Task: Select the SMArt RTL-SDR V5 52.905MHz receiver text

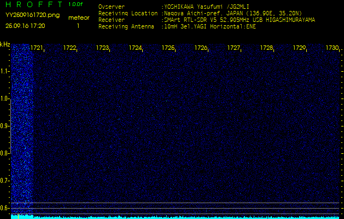Action: pos(238,20)
